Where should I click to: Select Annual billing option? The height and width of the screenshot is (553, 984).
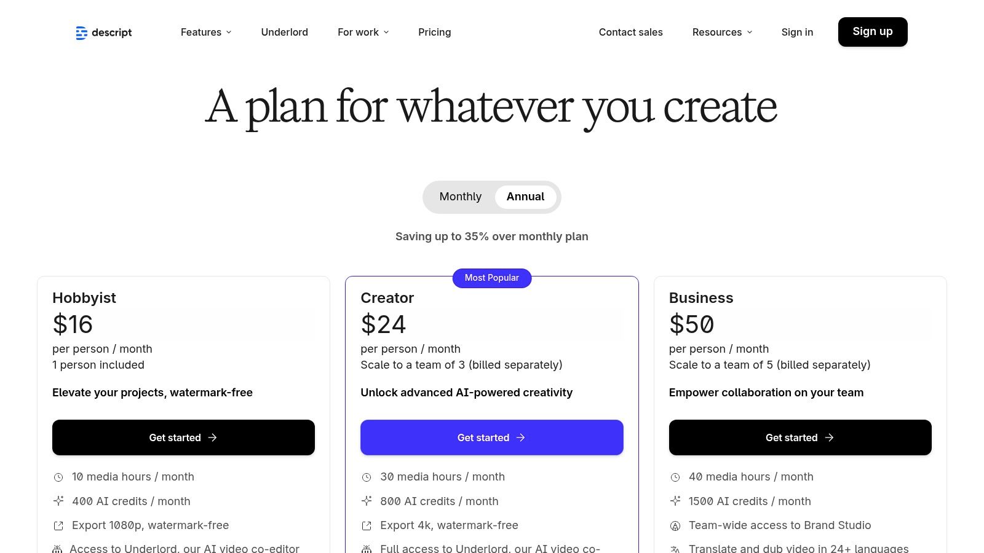tap(525, 197)
